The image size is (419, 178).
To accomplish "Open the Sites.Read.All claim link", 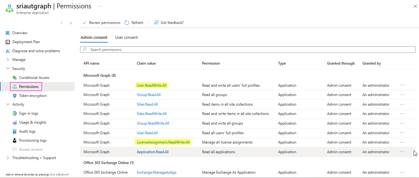I will [x=147, y=104].
